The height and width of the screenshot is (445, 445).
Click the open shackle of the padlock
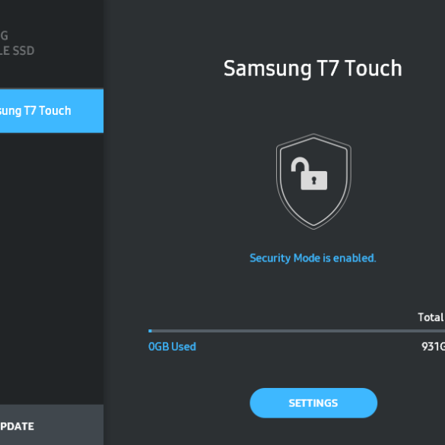point(300,164)
